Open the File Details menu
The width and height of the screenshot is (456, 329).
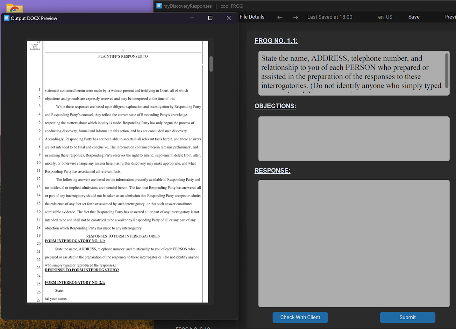pyautogui.click(x=252, y=17)
